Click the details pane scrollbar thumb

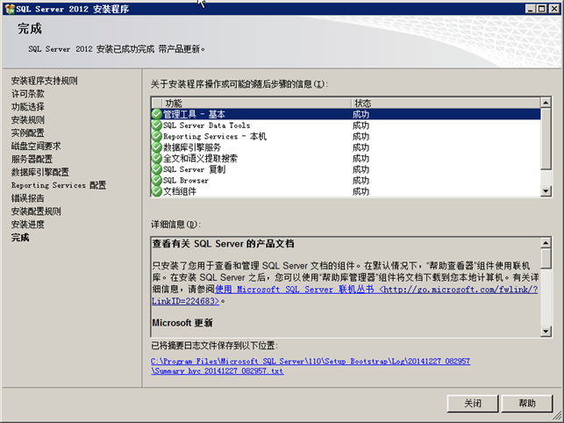coord(546,258)
